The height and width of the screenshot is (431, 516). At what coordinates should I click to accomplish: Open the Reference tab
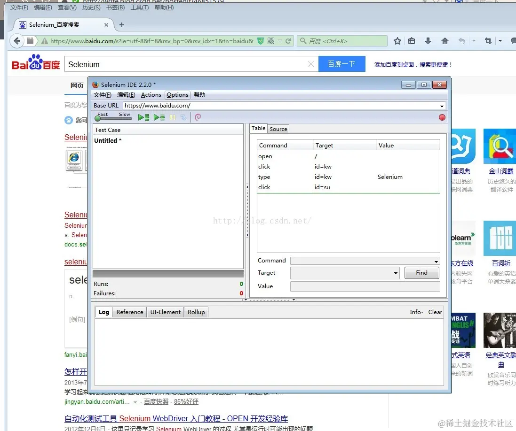130,312
